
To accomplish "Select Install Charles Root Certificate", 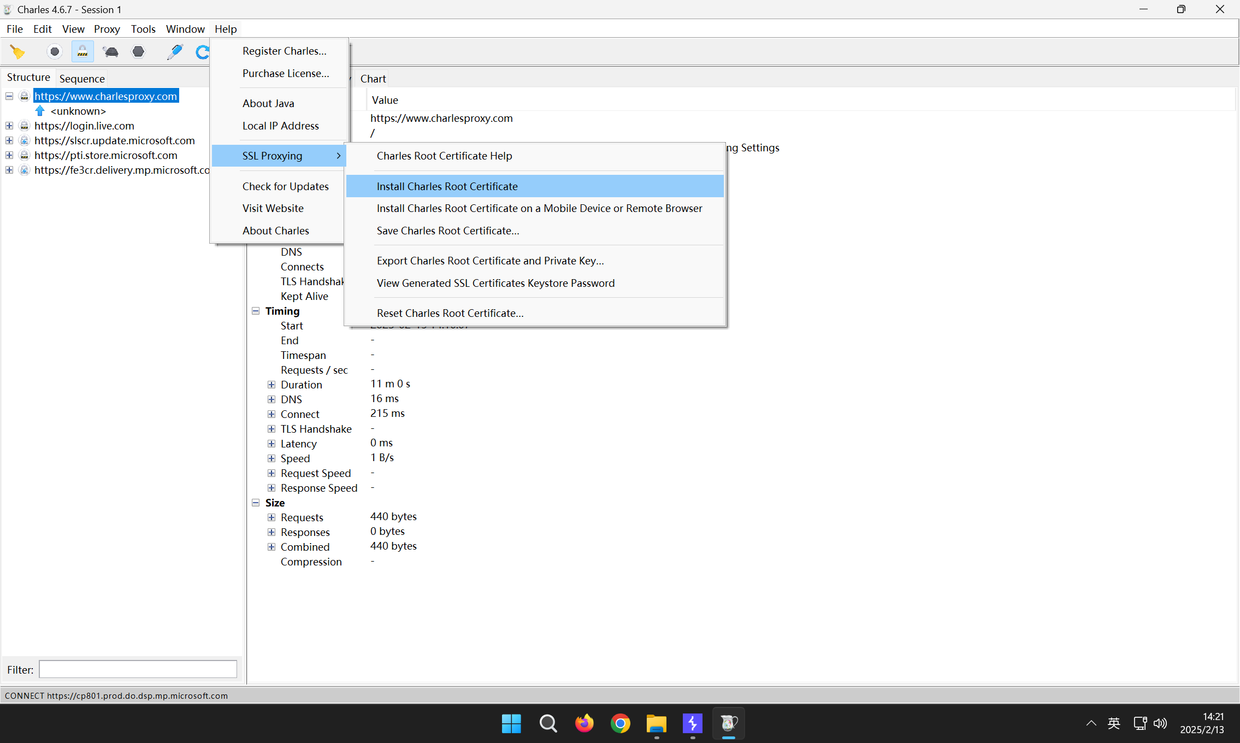I will 447,186.
